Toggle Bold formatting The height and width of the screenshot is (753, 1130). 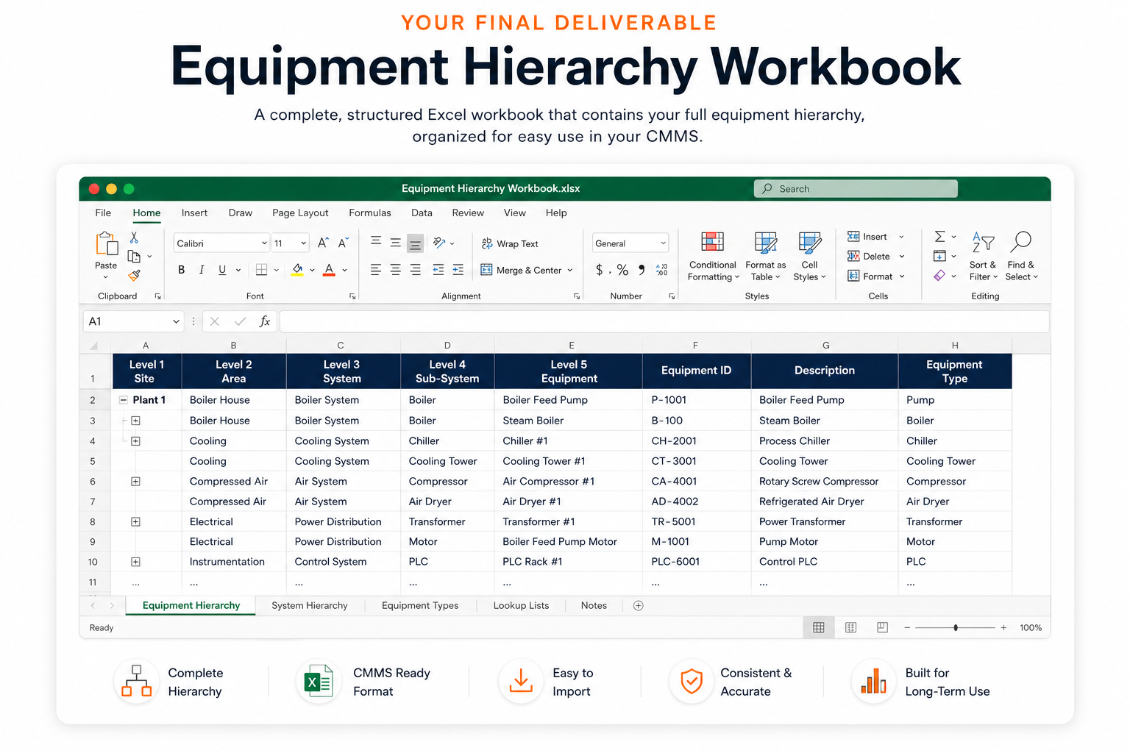click(x=182, y=270)
